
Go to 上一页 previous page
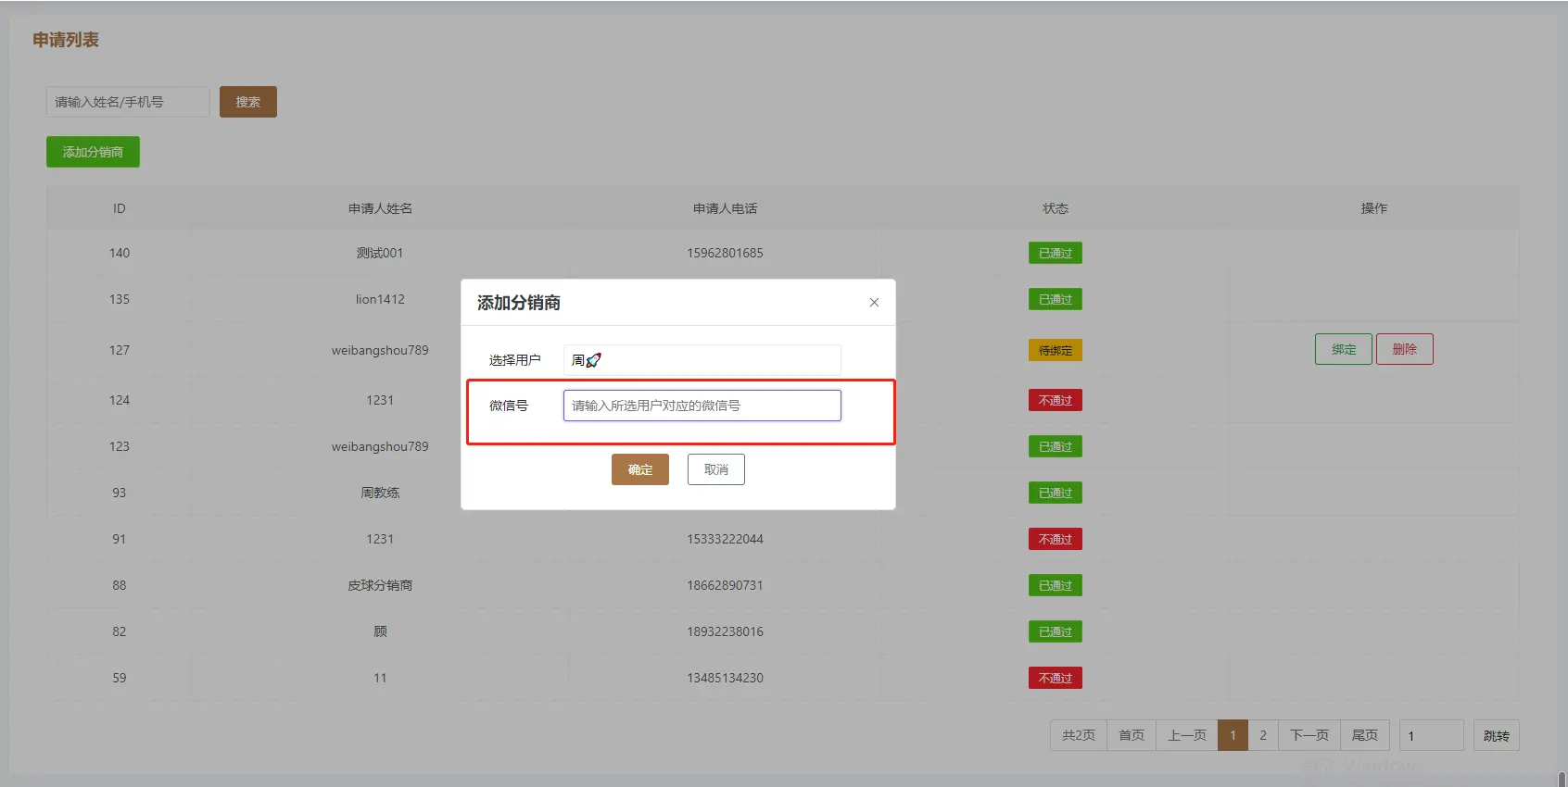[x=1186, y=735]
